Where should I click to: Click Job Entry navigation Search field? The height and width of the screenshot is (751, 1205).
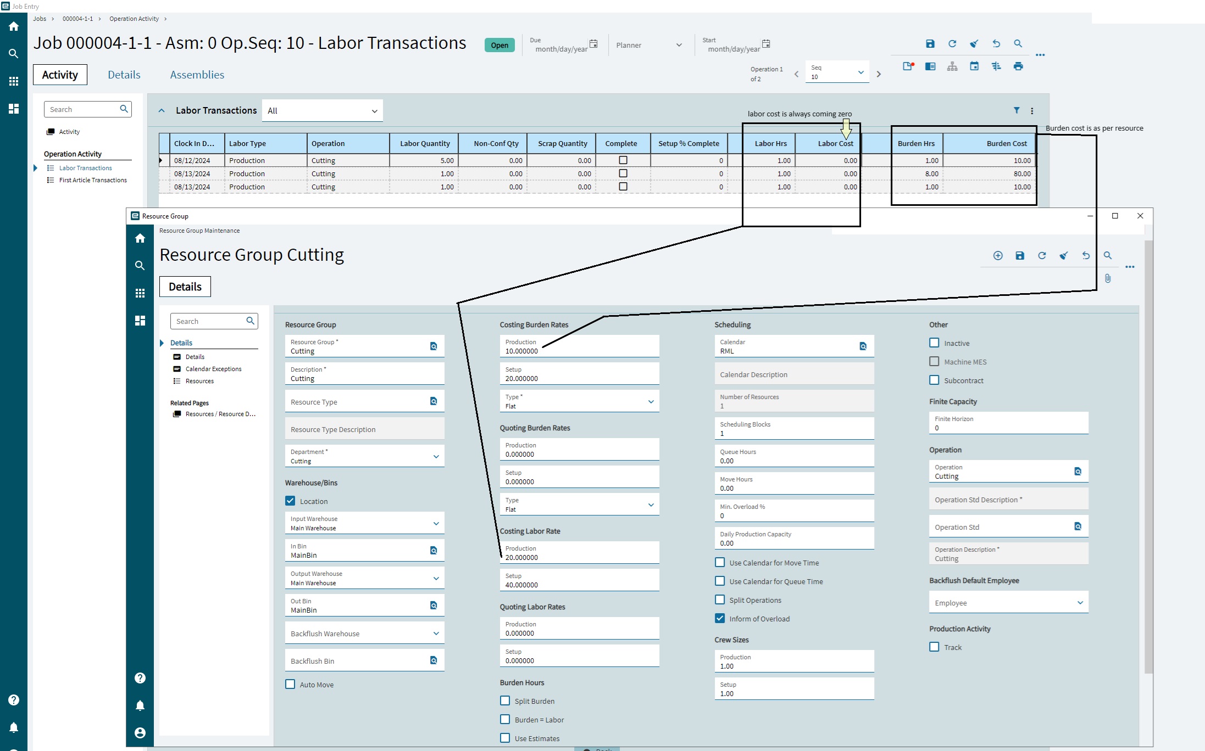click(x=88, y=109)
